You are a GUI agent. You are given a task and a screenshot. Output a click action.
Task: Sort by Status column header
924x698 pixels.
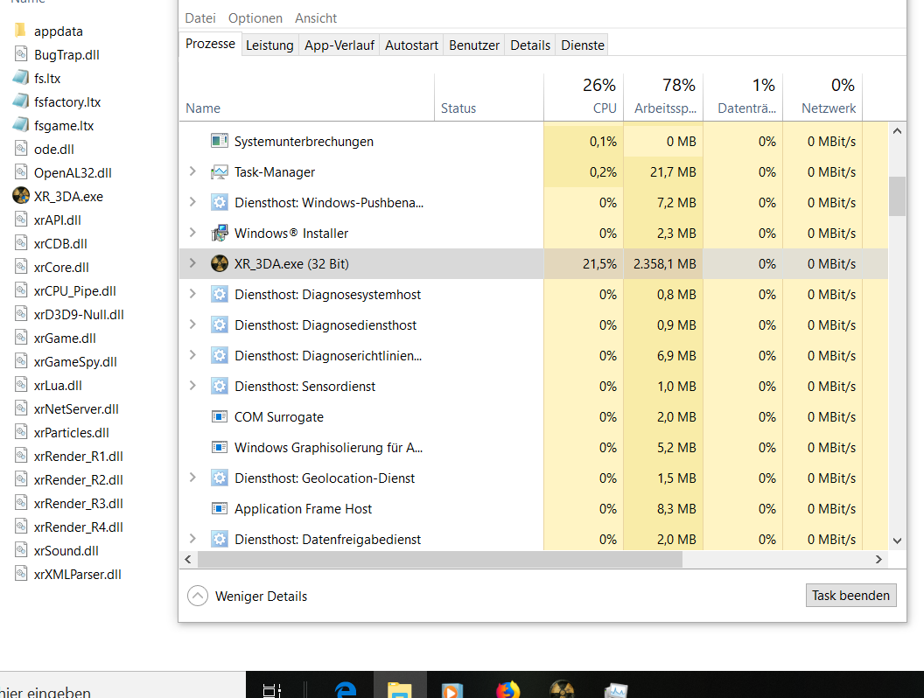489,97
